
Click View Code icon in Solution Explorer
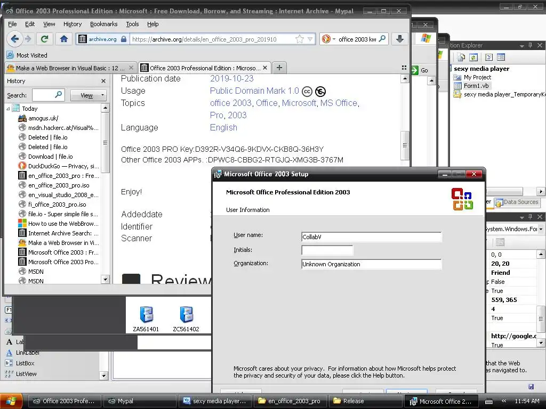[x=489, y=57]
